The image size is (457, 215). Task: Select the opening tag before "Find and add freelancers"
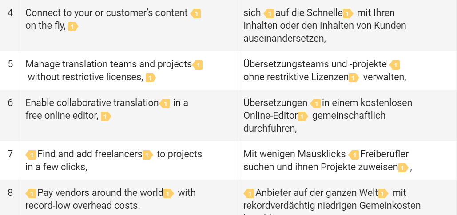coord(31,155)
